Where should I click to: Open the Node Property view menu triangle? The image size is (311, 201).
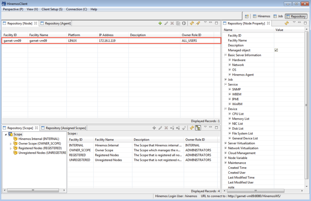[294, 23]
